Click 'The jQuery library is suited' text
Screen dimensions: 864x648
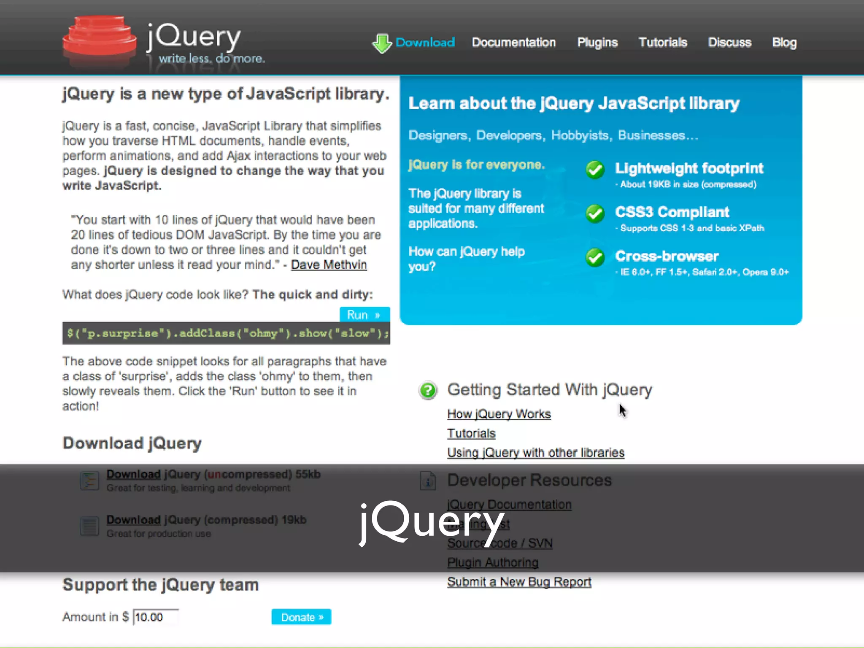(x=476, y=208)
